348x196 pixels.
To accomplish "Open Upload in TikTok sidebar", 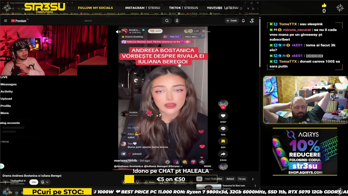I will pos(6,99).
